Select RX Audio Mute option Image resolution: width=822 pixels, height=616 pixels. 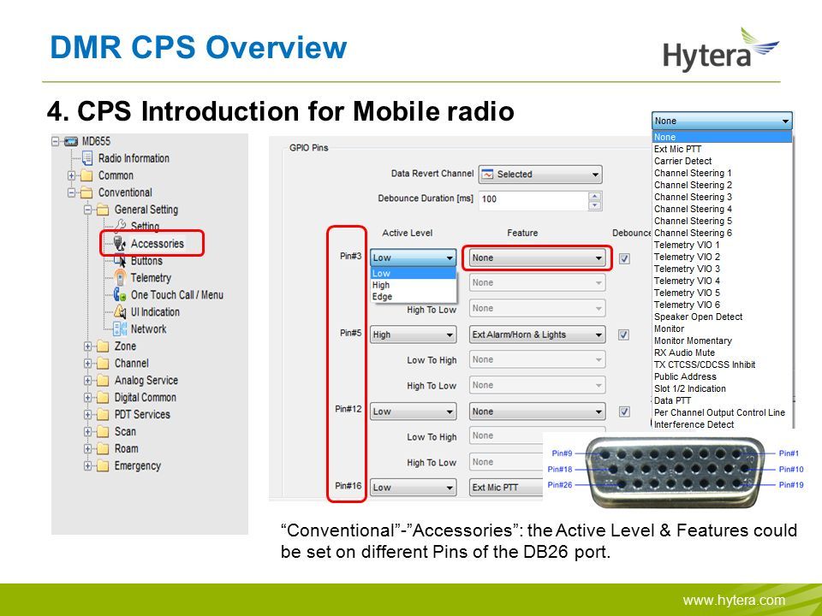722,353
